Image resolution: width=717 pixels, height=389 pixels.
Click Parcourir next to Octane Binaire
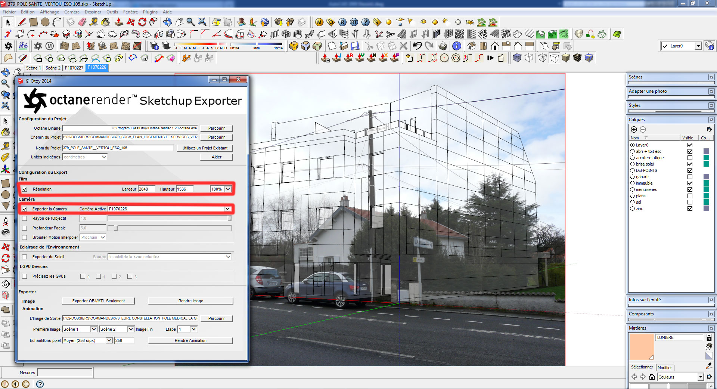coord(217,128)
